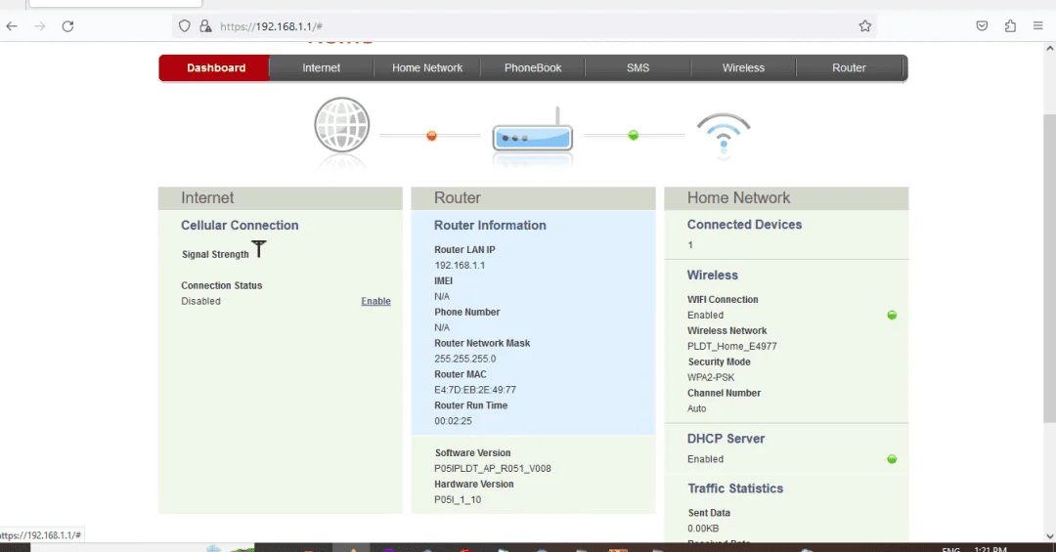Screen dimensions: 1056x552
Task: Click the Traffic Statistics heading
Action: (734, 488)
